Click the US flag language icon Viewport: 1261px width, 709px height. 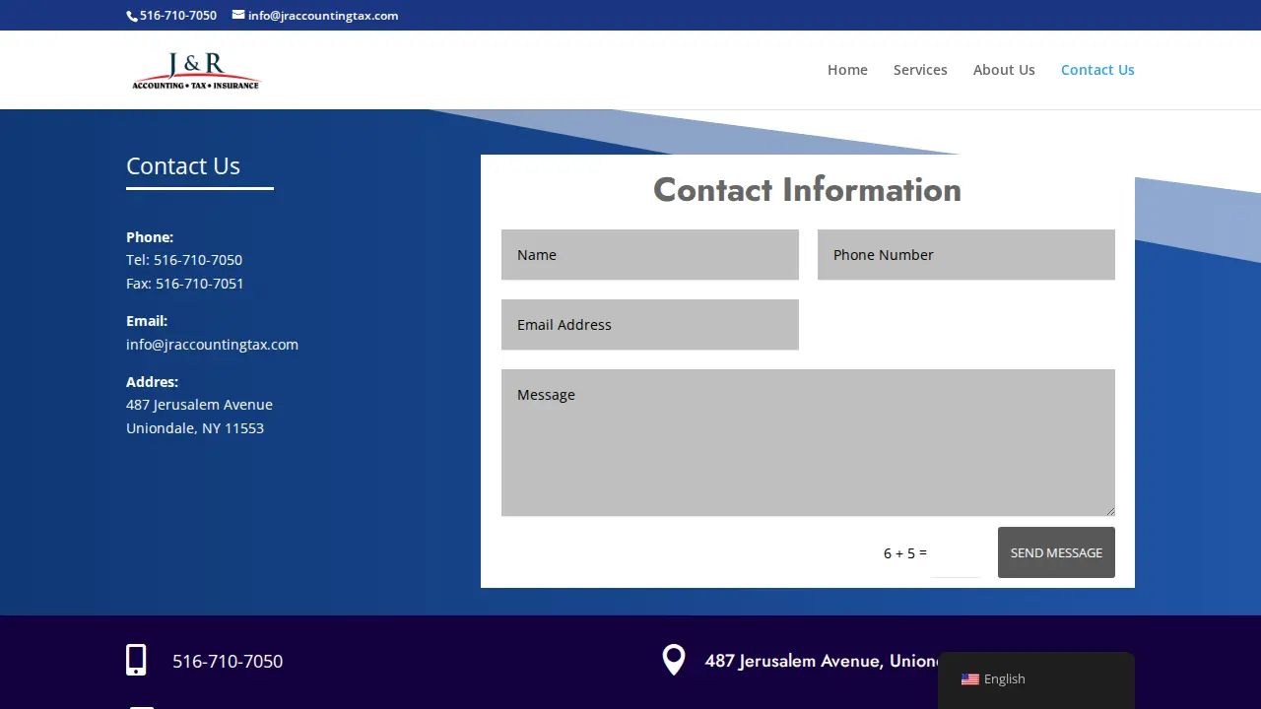970,679
